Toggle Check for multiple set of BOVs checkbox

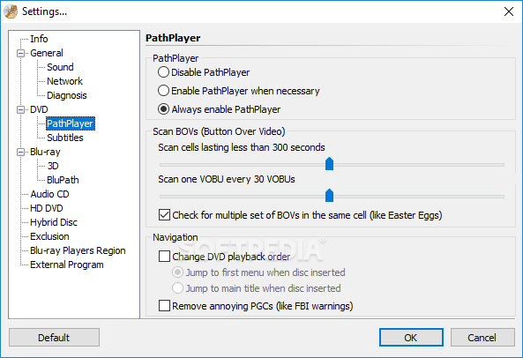[164, 215]
